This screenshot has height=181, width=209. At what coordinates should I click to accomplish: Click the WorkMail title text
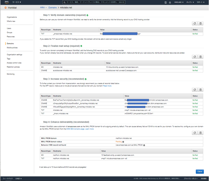pyautogui.click(x=12, y=8)
